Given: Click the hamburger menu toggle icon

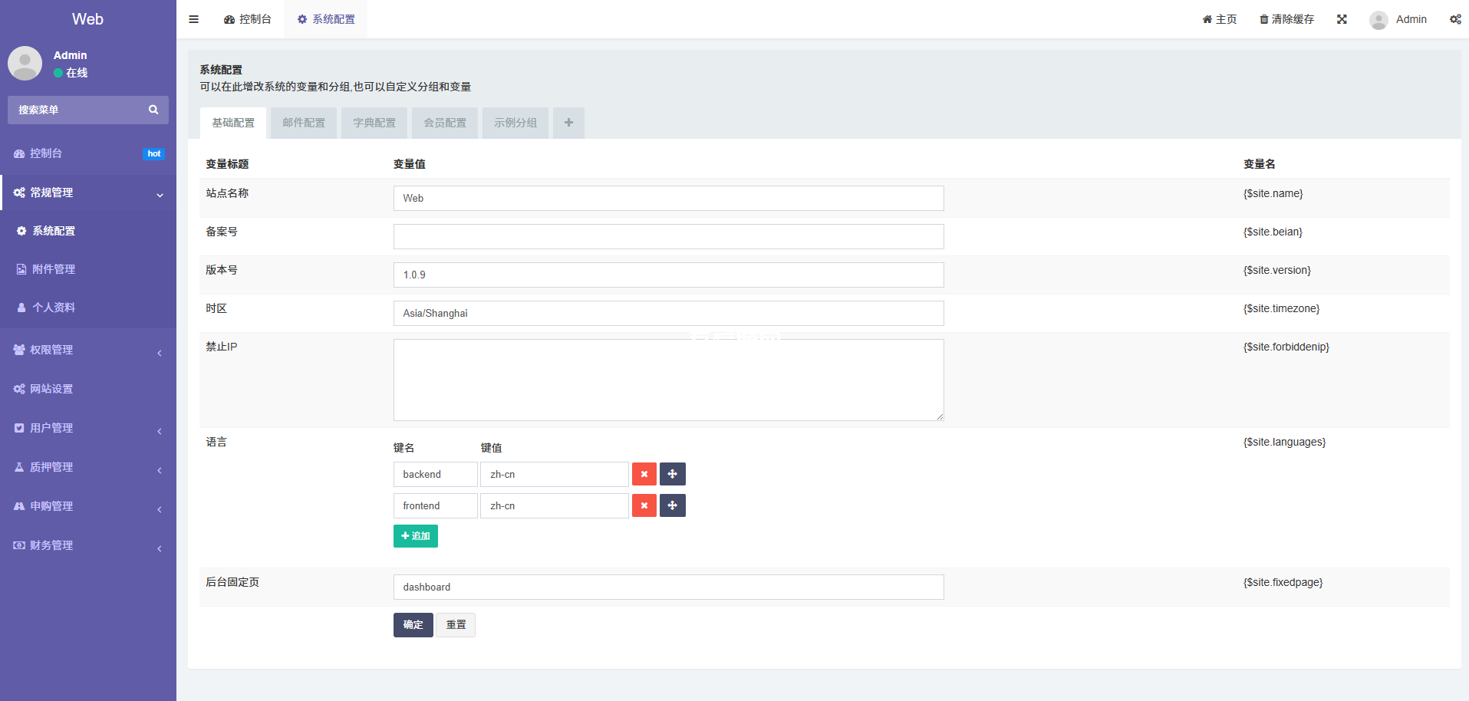Looking at the screenshot, I should (193, 19).
